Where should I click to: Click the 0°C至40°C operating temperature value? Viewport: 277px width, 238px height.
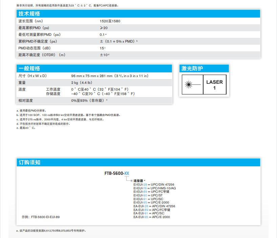(100, 89)
